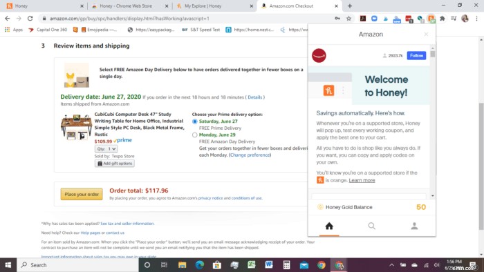Open Honey panel Home tab icon
Screen dimensions: 484x272
329,226
